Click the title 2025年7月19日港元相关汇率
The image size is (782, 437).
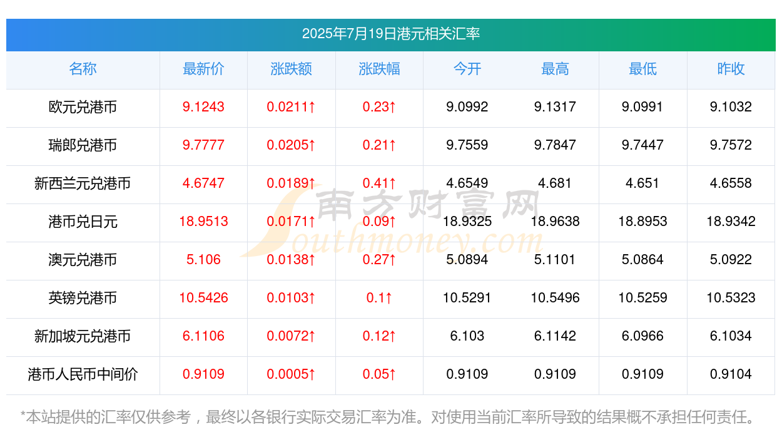(391, 34)
